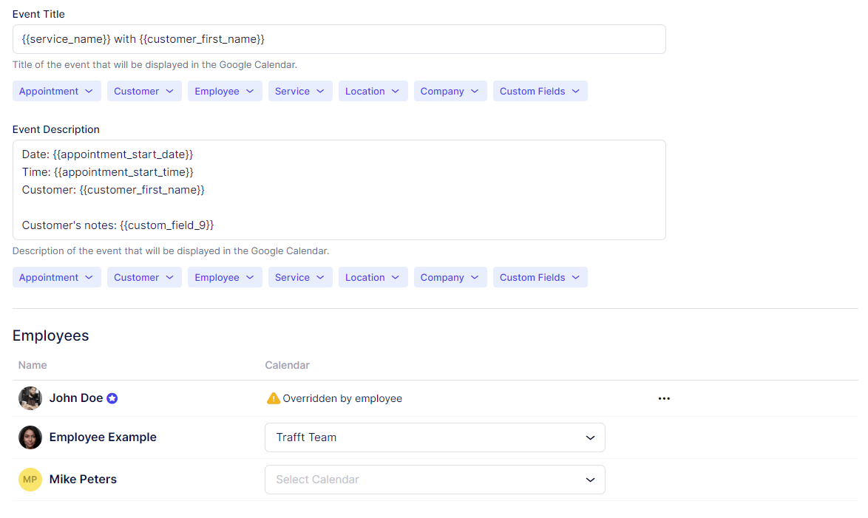This screenshot has width=868, height=518.
Task: Open Location placeholders under Event Description
Action: (373, 277)
